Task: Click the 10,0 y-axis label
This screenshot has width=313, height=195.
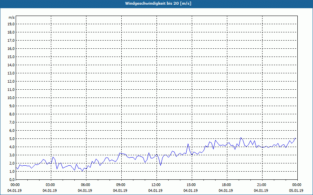Action: coord(11,98)
